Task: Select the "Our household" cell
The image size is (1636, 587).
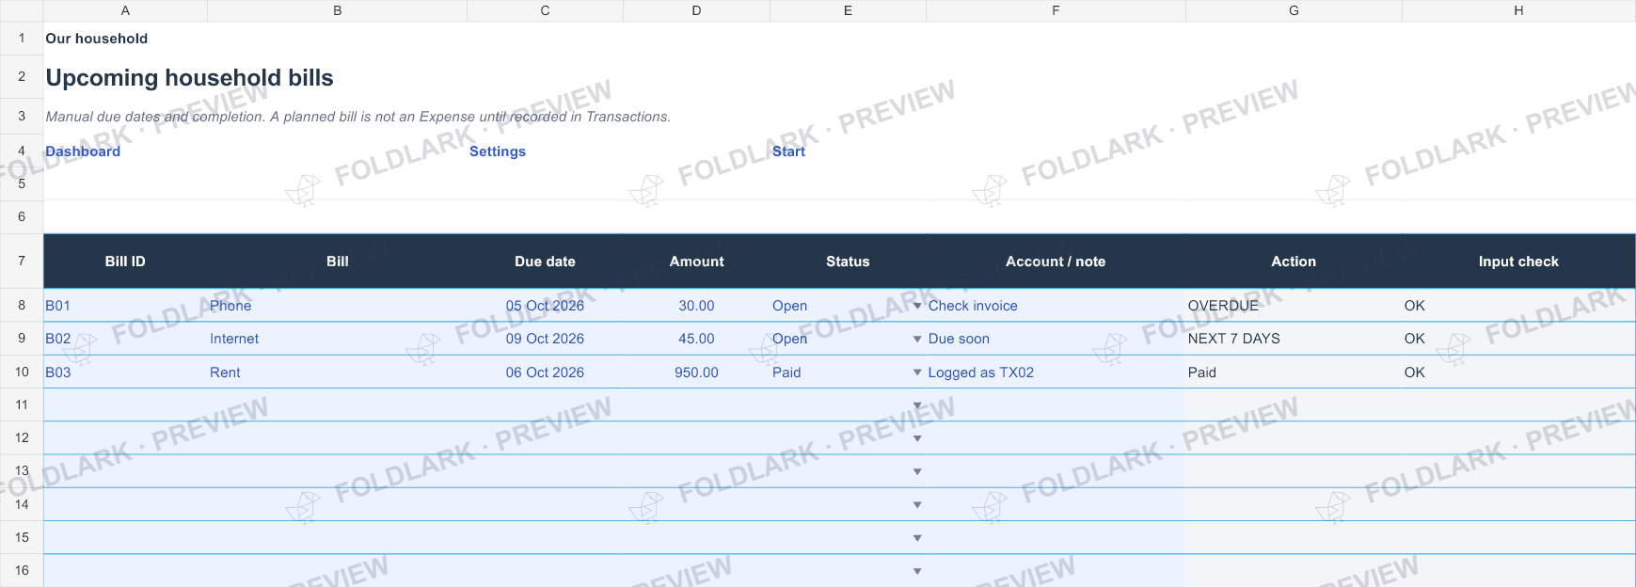Action: [96, 39]
